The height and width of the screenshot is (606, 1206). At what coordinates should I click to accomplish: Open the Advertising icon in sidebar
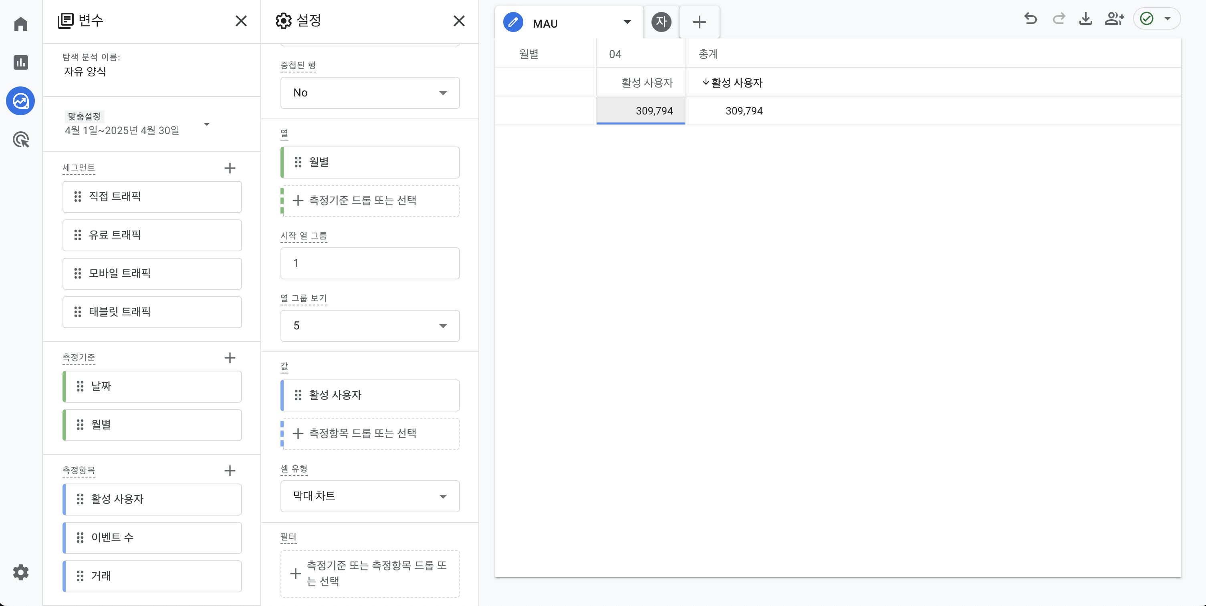tap(20, 139)
